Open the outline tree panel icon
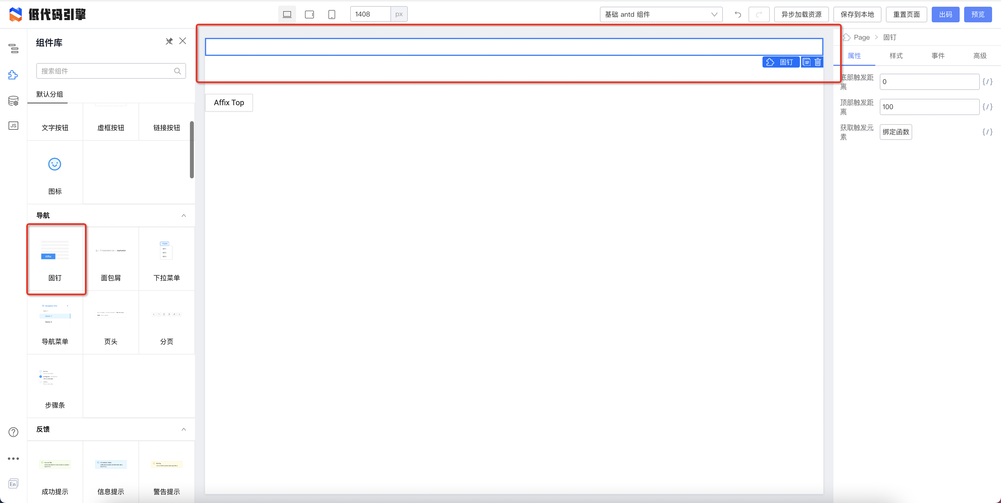Image resolution: width=1001 pixels, height=503 pixels. [x=13, y=49]
